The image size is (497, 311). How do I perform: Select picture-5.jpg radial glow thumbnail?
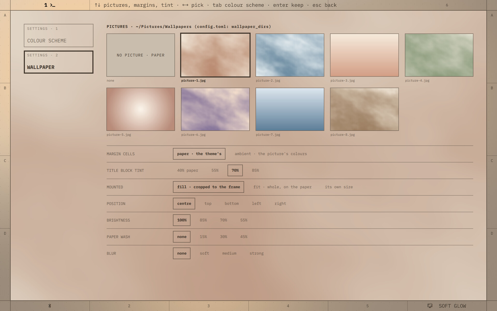141,109
